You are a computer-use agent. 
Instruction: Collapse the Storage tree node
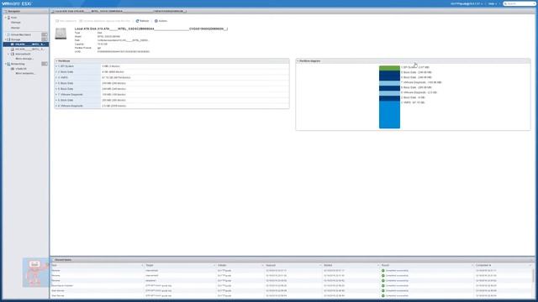(6, 39)
